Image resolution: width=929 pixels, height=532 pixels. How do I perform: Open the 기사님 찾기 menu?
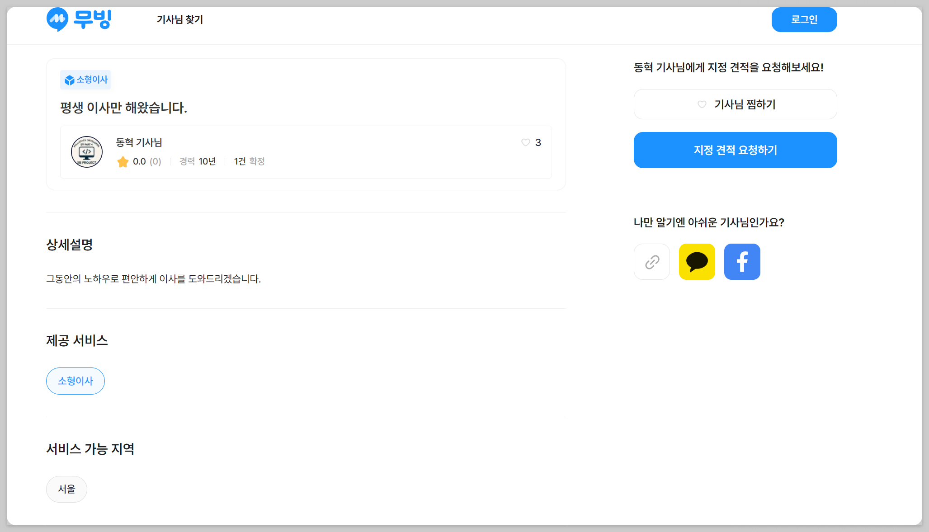click(180, 19)
